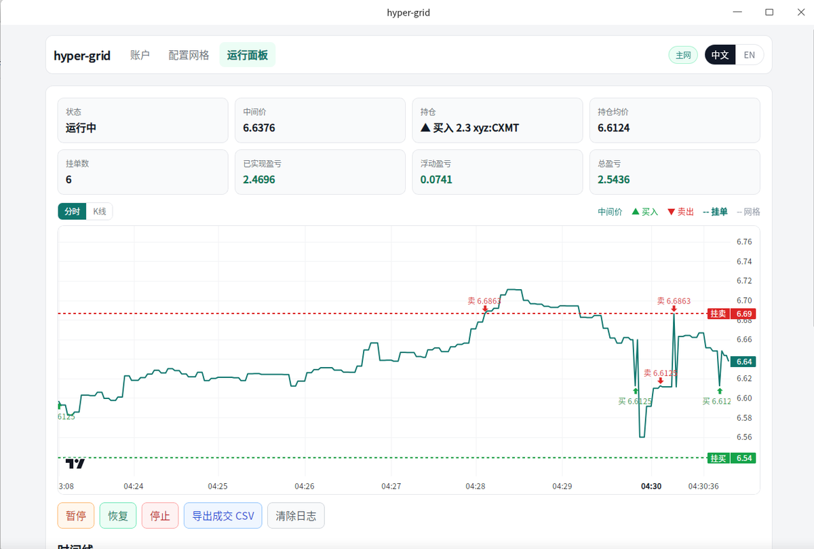Viewport: 814px width, 549px height.
Task: Open the 账户 tab
Action: pyautogui.click(x=140, y=55)
